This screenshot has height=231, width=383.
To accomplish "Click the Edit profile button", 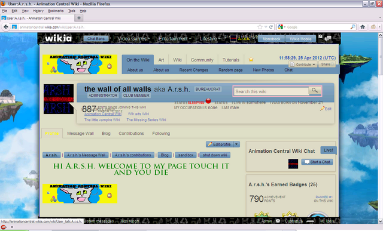I will pos(220,144).
